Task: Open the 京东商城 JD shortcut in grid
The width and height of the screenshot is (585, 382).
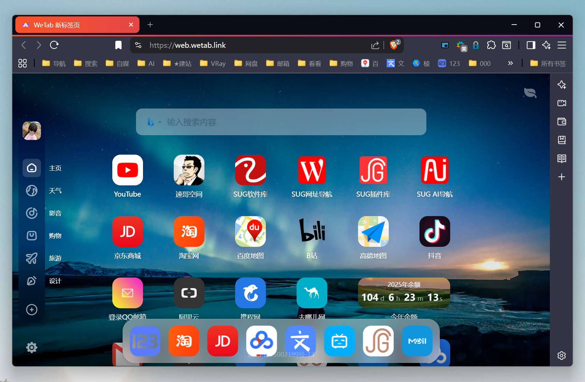Action: pos(127,231)
